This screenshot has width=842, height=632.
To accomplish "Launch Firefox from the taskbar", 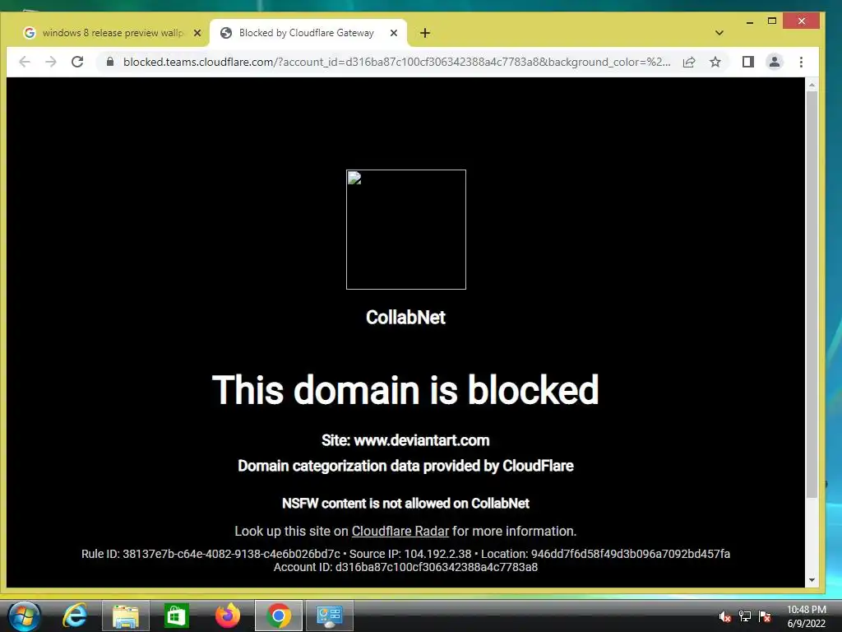I will (227, 616).
